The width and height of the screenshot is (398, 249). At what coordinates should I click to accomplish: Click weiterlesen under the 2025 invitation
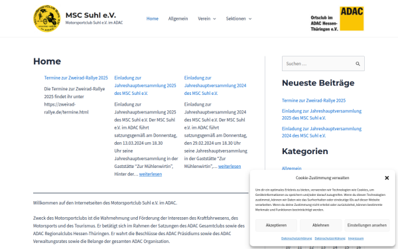[151, 174]
